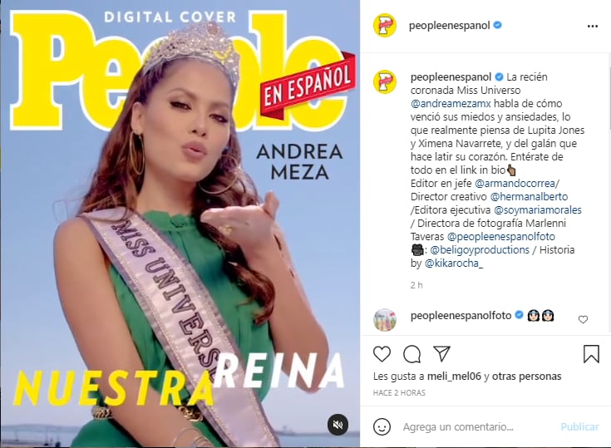611x448 pixels.
Task: View likes via 'otras personas' link
Action: tap(526, 377)
